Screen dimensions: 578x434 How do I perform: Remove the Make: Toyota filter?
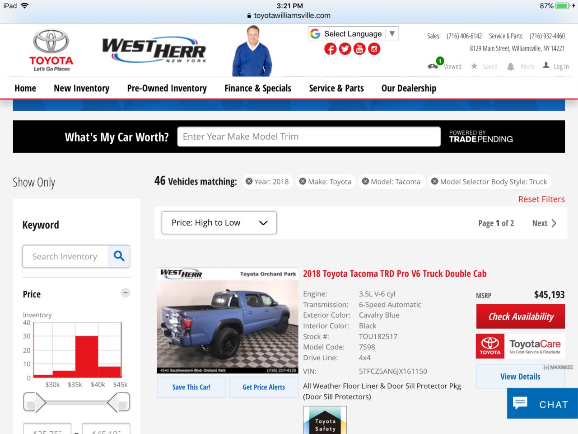[x=303, y=181]
